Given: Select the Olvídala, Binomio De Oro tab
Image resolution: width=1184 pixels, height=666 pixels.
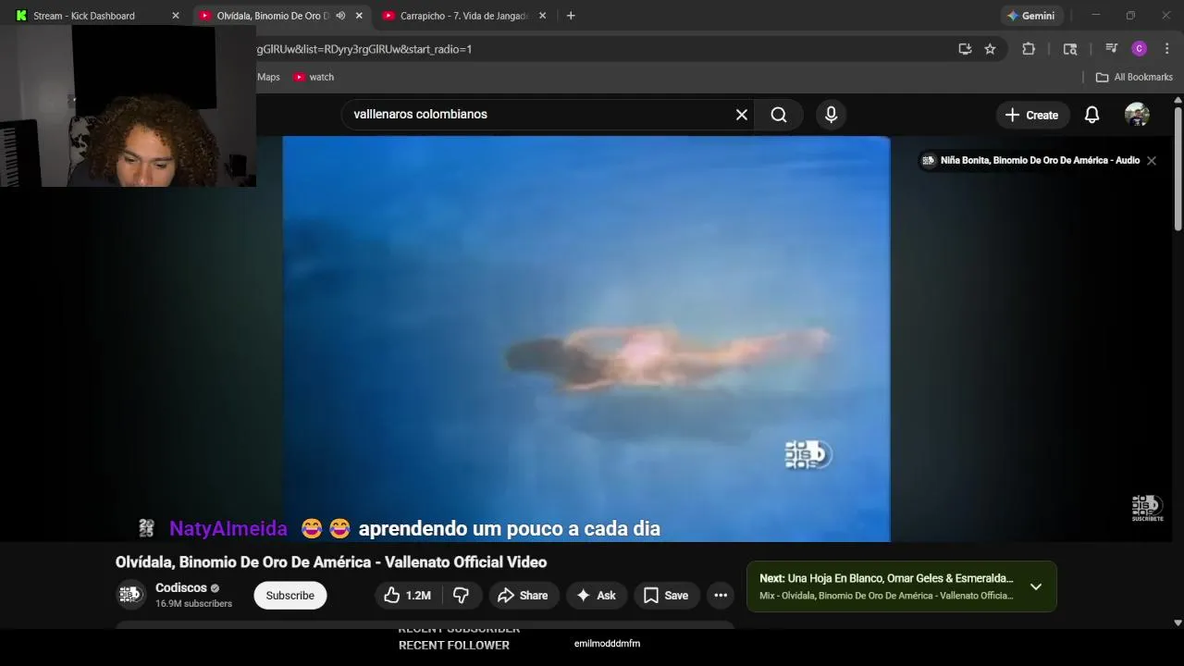Looking at the screenshot, I should pyautogui.click(x=274, y=16).
